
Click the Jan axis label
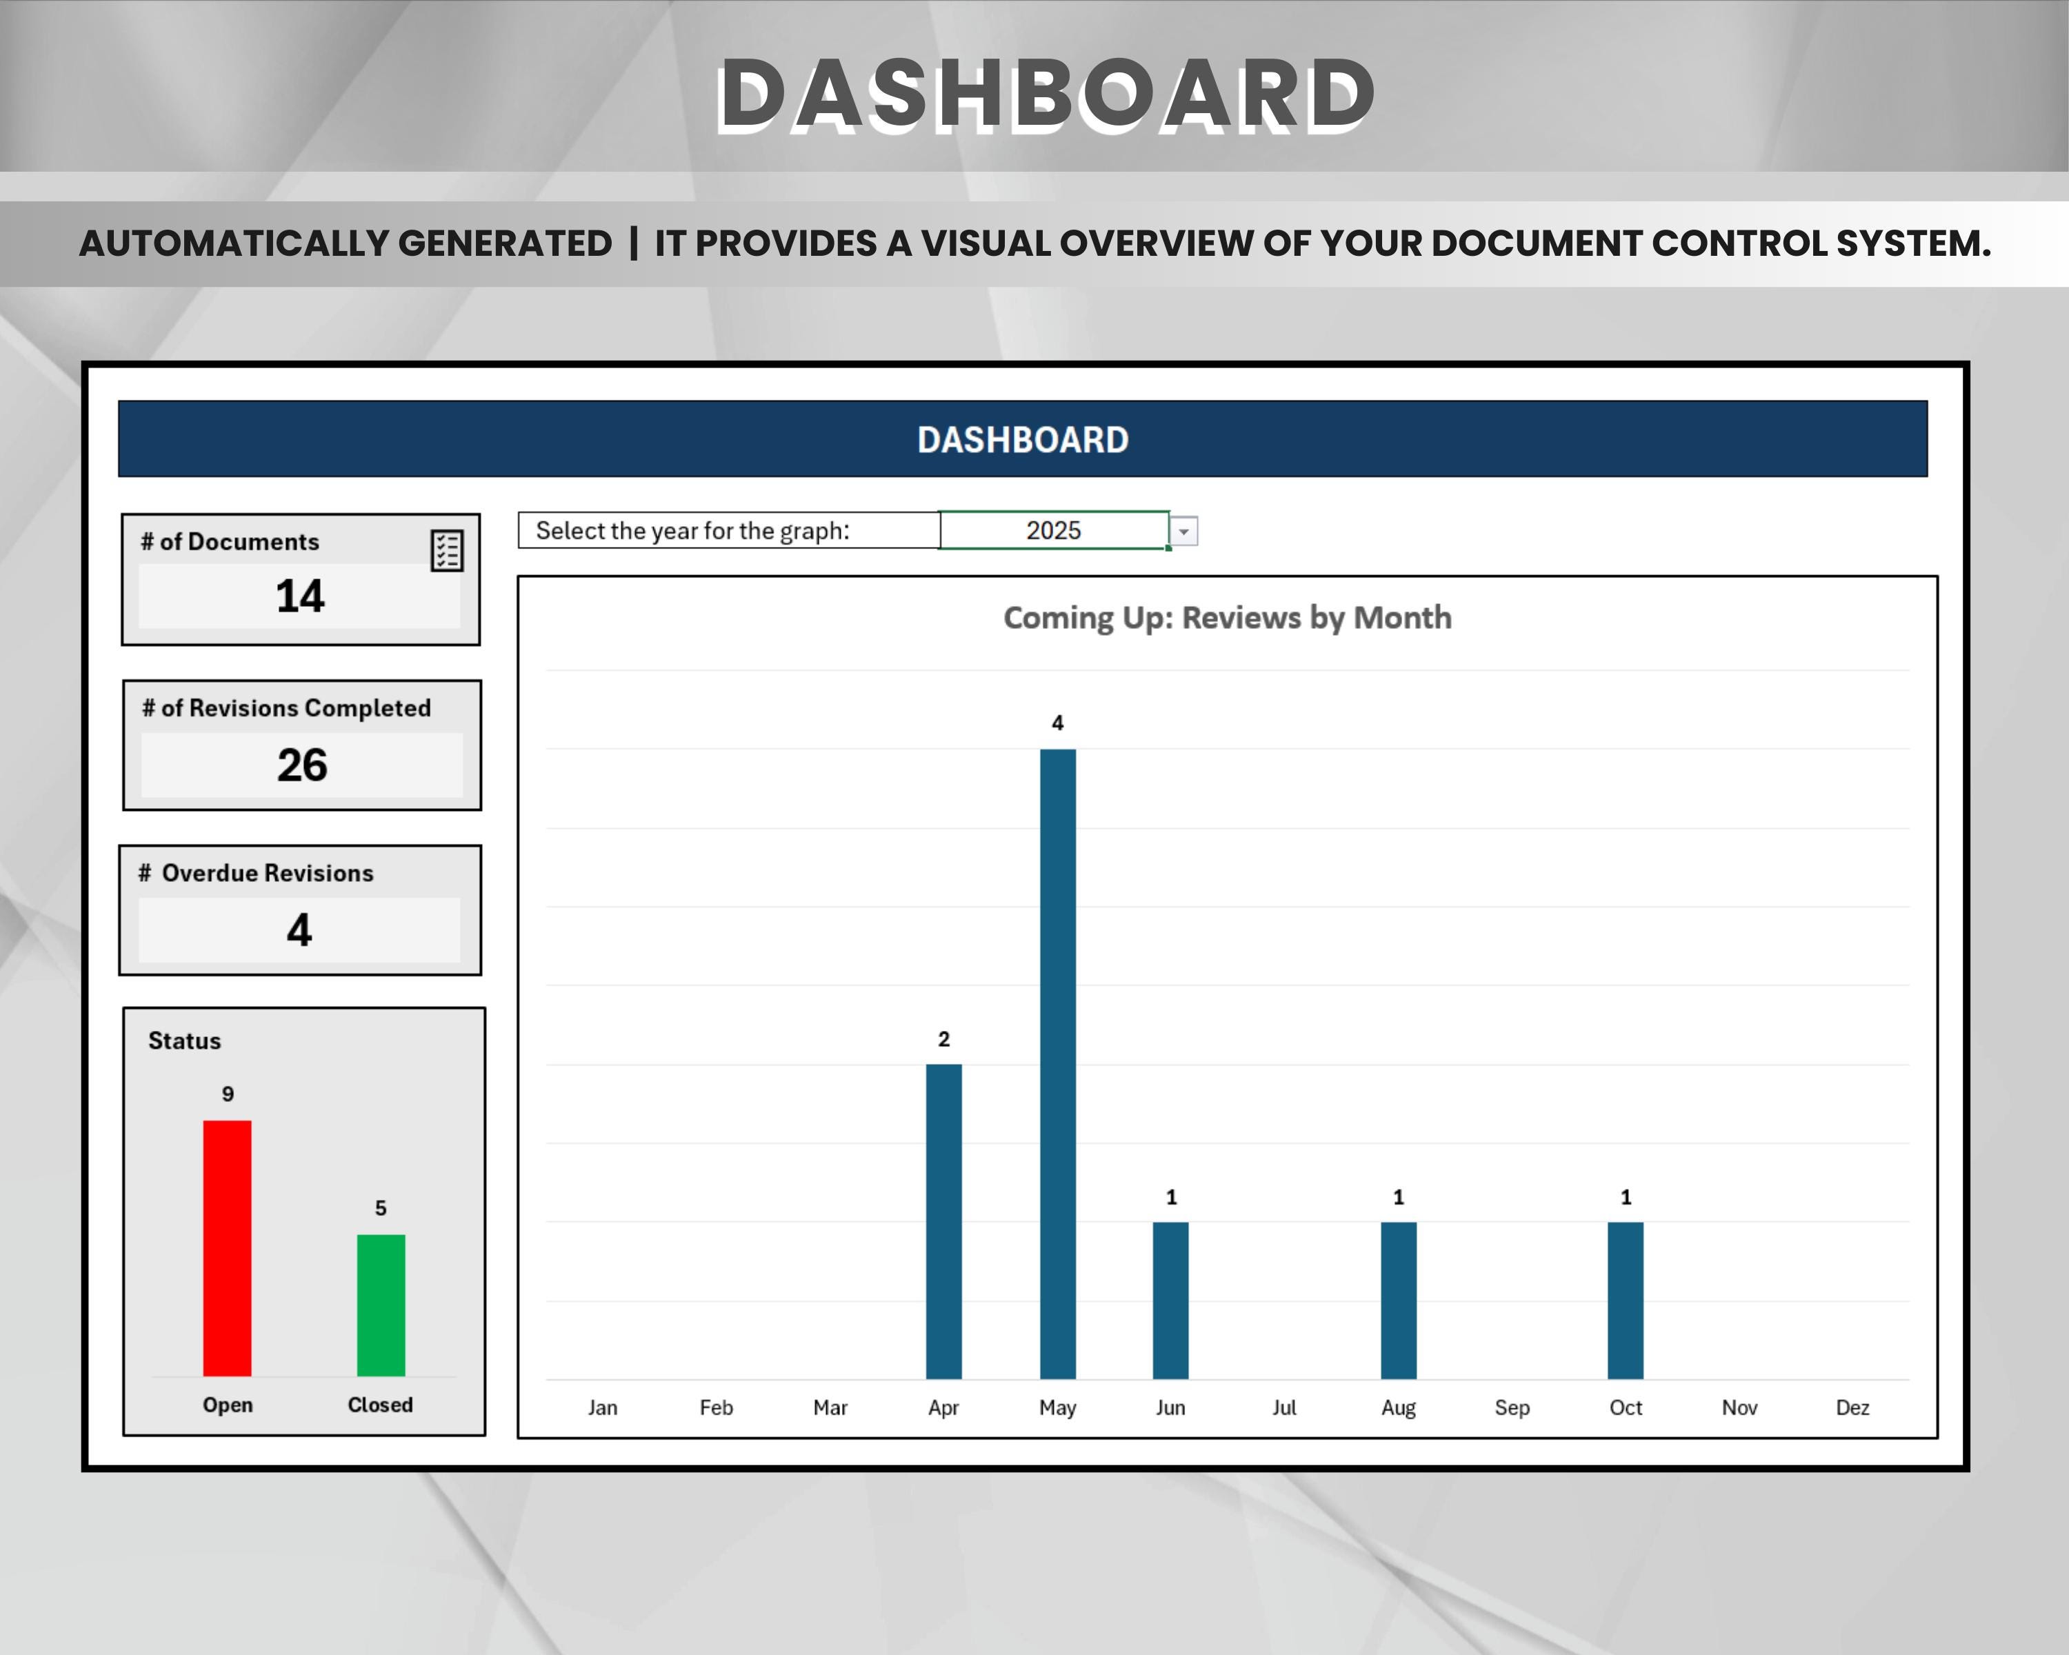[603, 1407]
